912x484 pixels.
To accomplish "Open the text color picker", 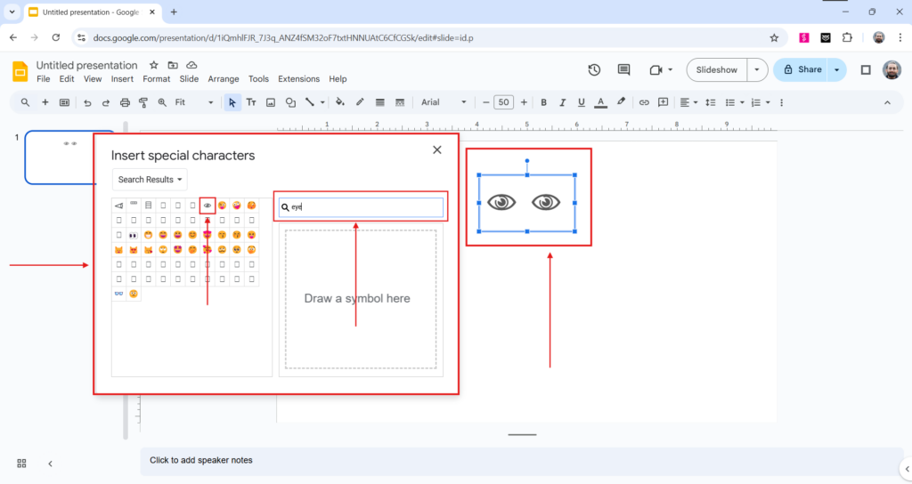I will pos(601,102).
